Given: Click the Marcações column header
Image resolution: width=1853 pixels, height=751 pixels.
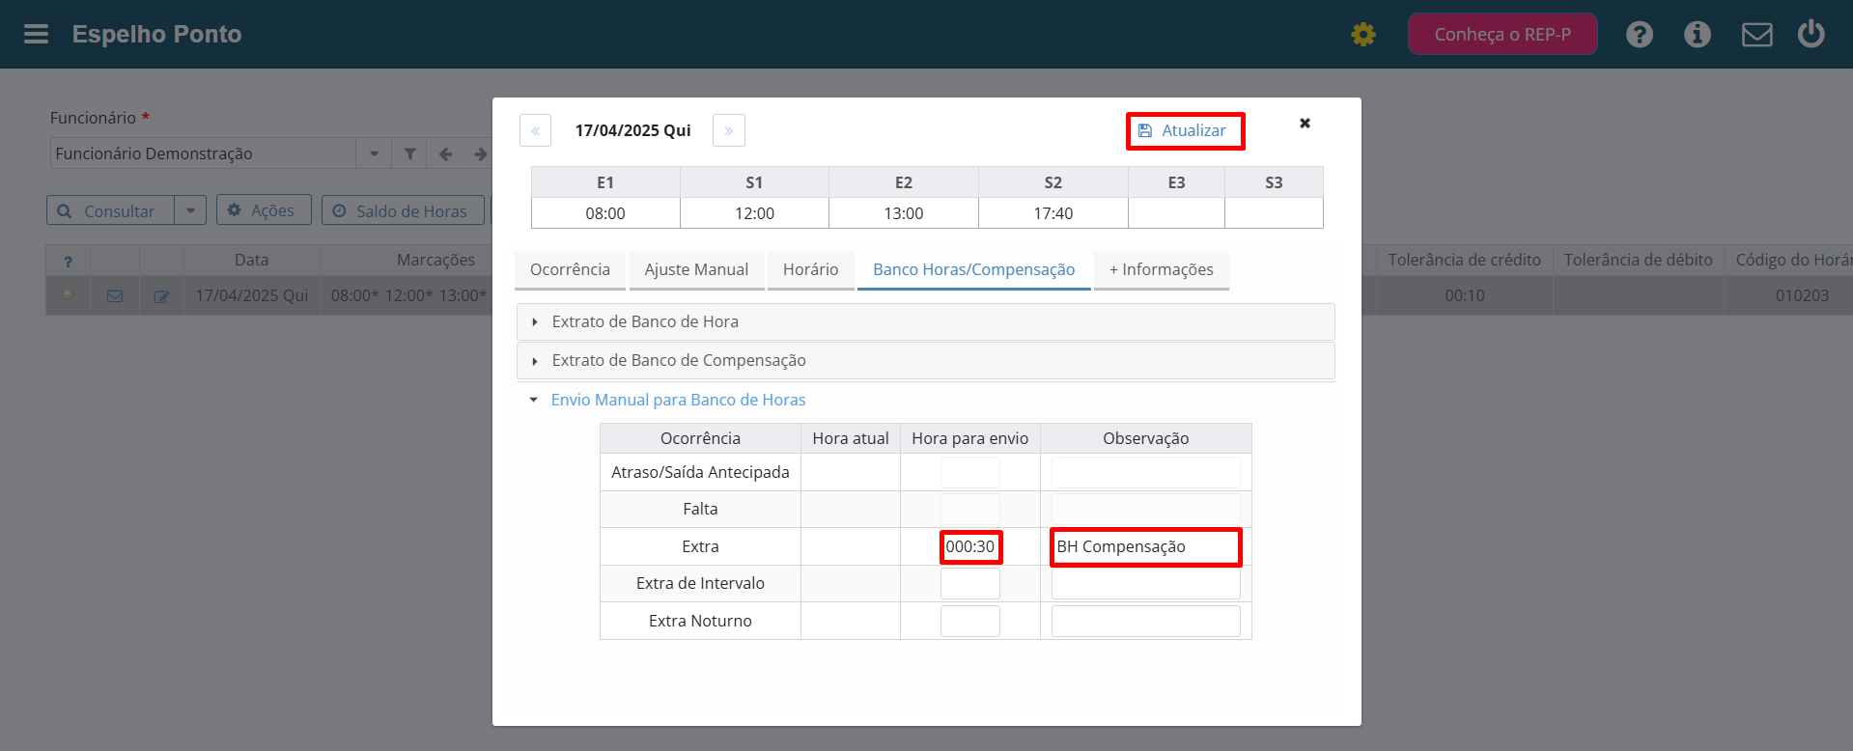Looking at the screenshot, I should [x=435, y=260].
